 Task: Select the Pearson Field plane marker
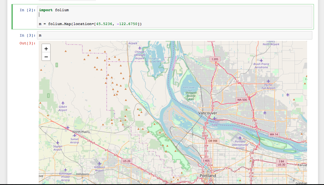[214, 118]
